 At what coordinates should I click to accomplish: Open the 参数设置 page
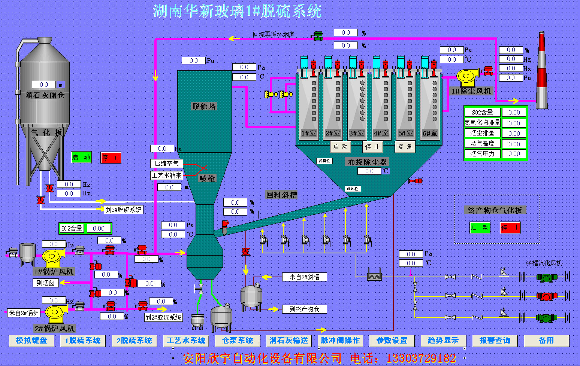392,341
